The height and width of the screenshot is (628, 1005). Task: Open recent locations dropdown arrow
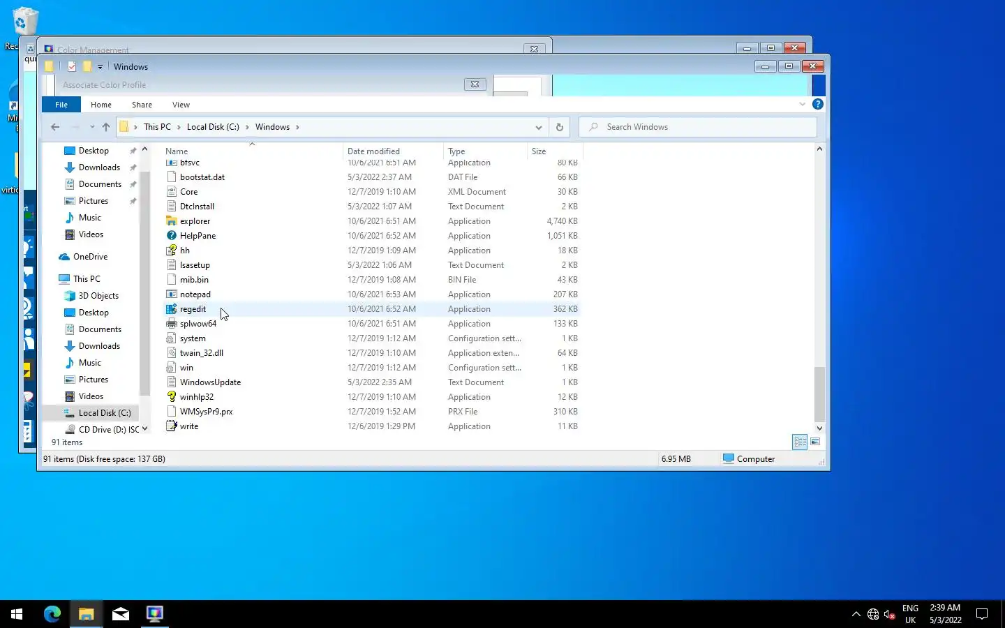91,127
